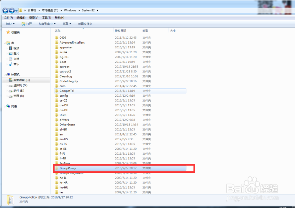
Task: Expand the arrow after System32 breadcrumb
Action: coord(97,10)
